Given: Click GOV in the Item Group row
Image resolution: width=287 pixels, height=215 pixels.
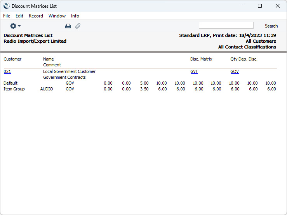Looking at the screenshot, I should 70,89.
